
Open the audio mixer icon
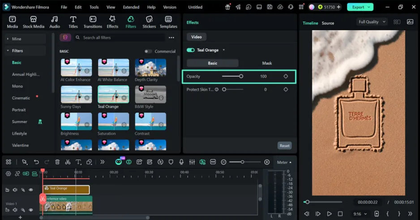click(x=192, y=162)
